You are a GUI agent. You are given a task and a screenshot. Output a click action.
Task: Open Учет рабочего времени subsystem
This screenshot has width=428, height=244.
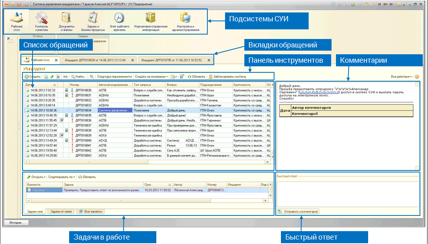[x=119, y=22]
